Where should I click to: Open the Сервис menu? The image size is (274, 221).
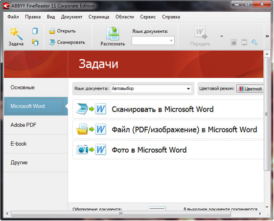(x=148, y=17)
